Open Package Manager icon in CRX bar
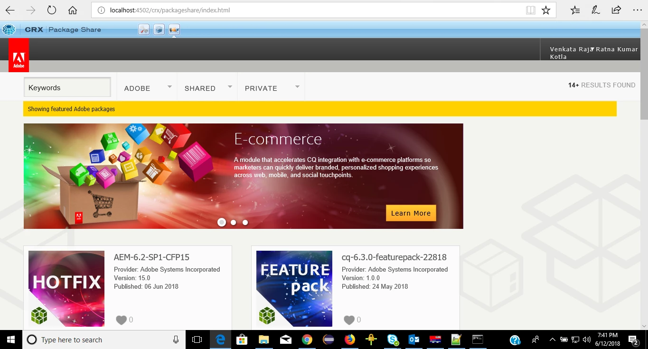This screenshot has width=648, height=349. [x=159, y=29]
